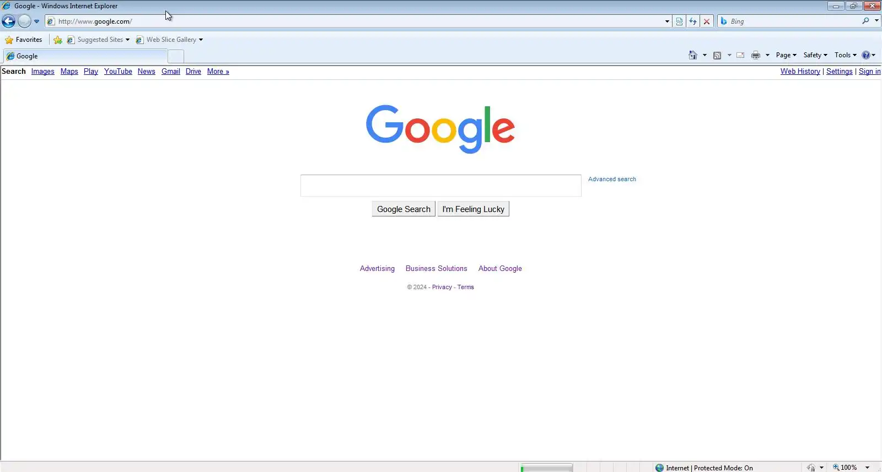Viewport: 882px width, 472px height.
Task: Click Internet Protected Mode status text
Action: (709, 468)
